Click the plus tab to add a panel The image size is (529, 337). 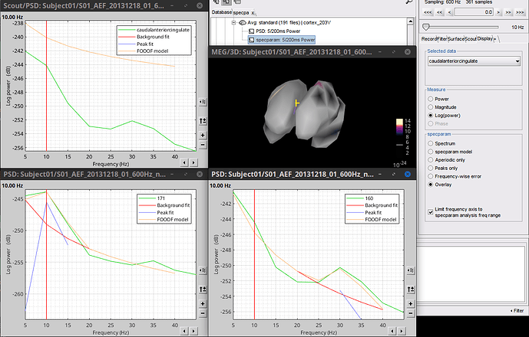click(x=495, y=39)
